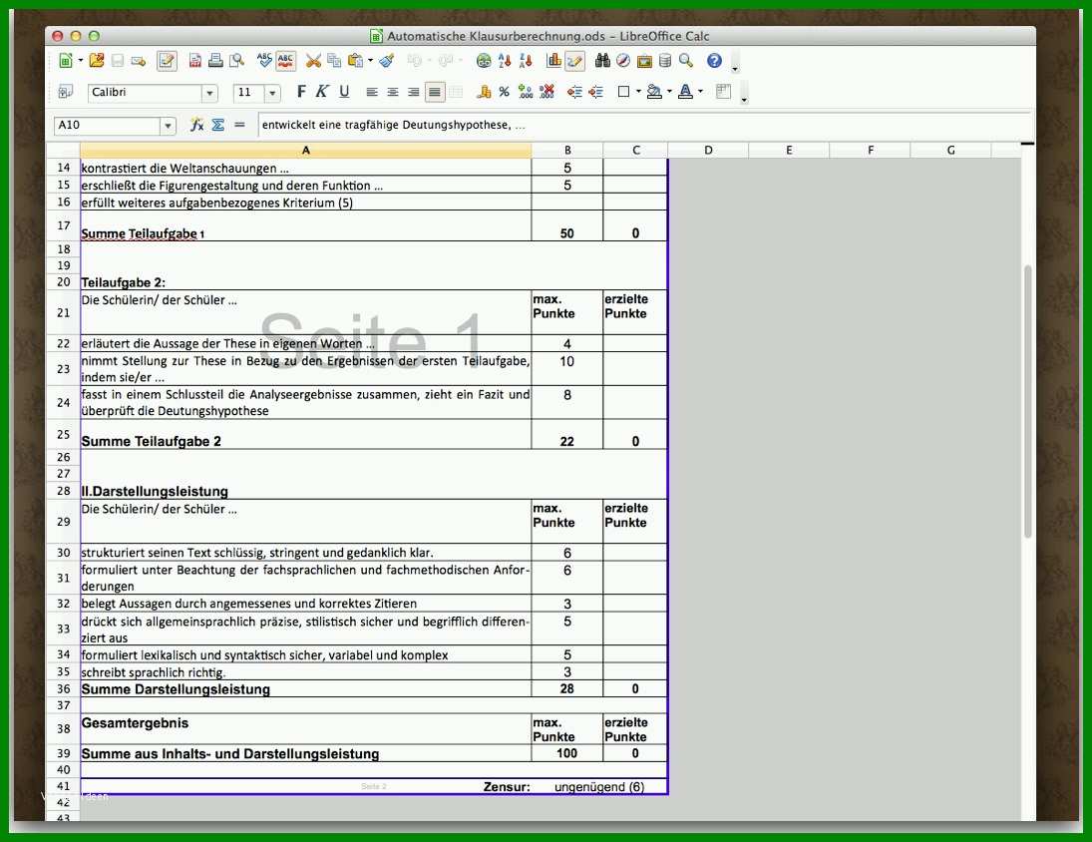Click the Document as E-mail icon
Viewport: 1092px width, 842px height.
click(x=139, y=61)
